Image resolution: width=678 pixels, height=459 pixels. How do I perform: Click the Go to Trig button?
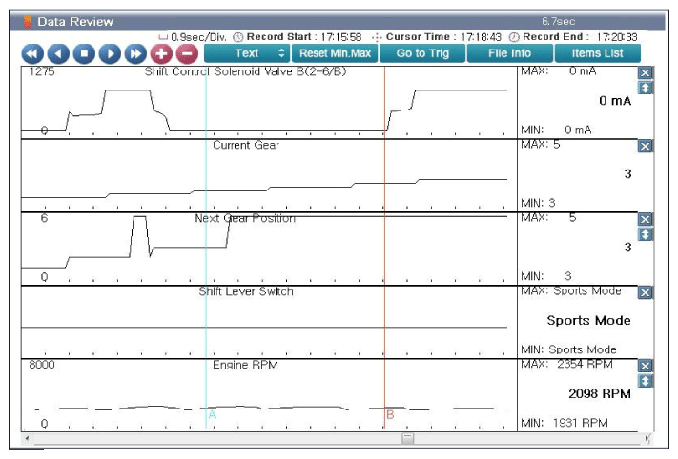(x=422, y=53)
